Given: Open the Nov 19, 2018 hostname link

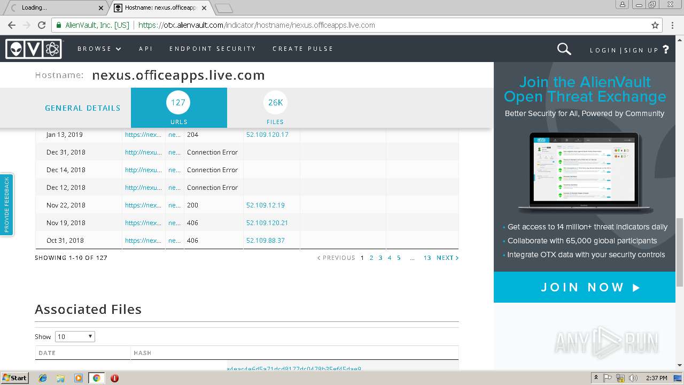Looking at the screenshot, I should coord(174,223).
